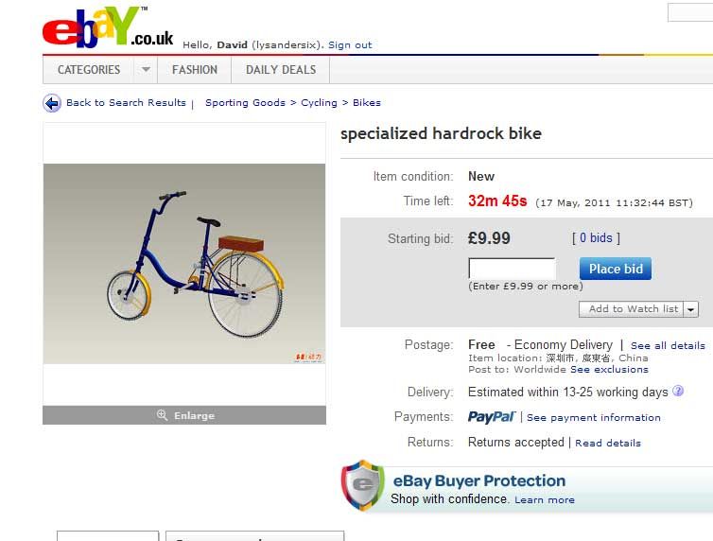Expand the Categories dropdown arrow
Image resolution: width=713 pixels, height=541 pixels.
click(x=146, y=70)
